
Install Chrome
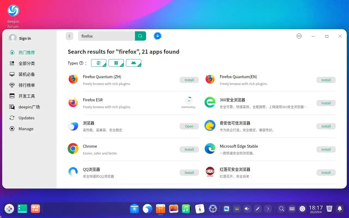[189, 149]
